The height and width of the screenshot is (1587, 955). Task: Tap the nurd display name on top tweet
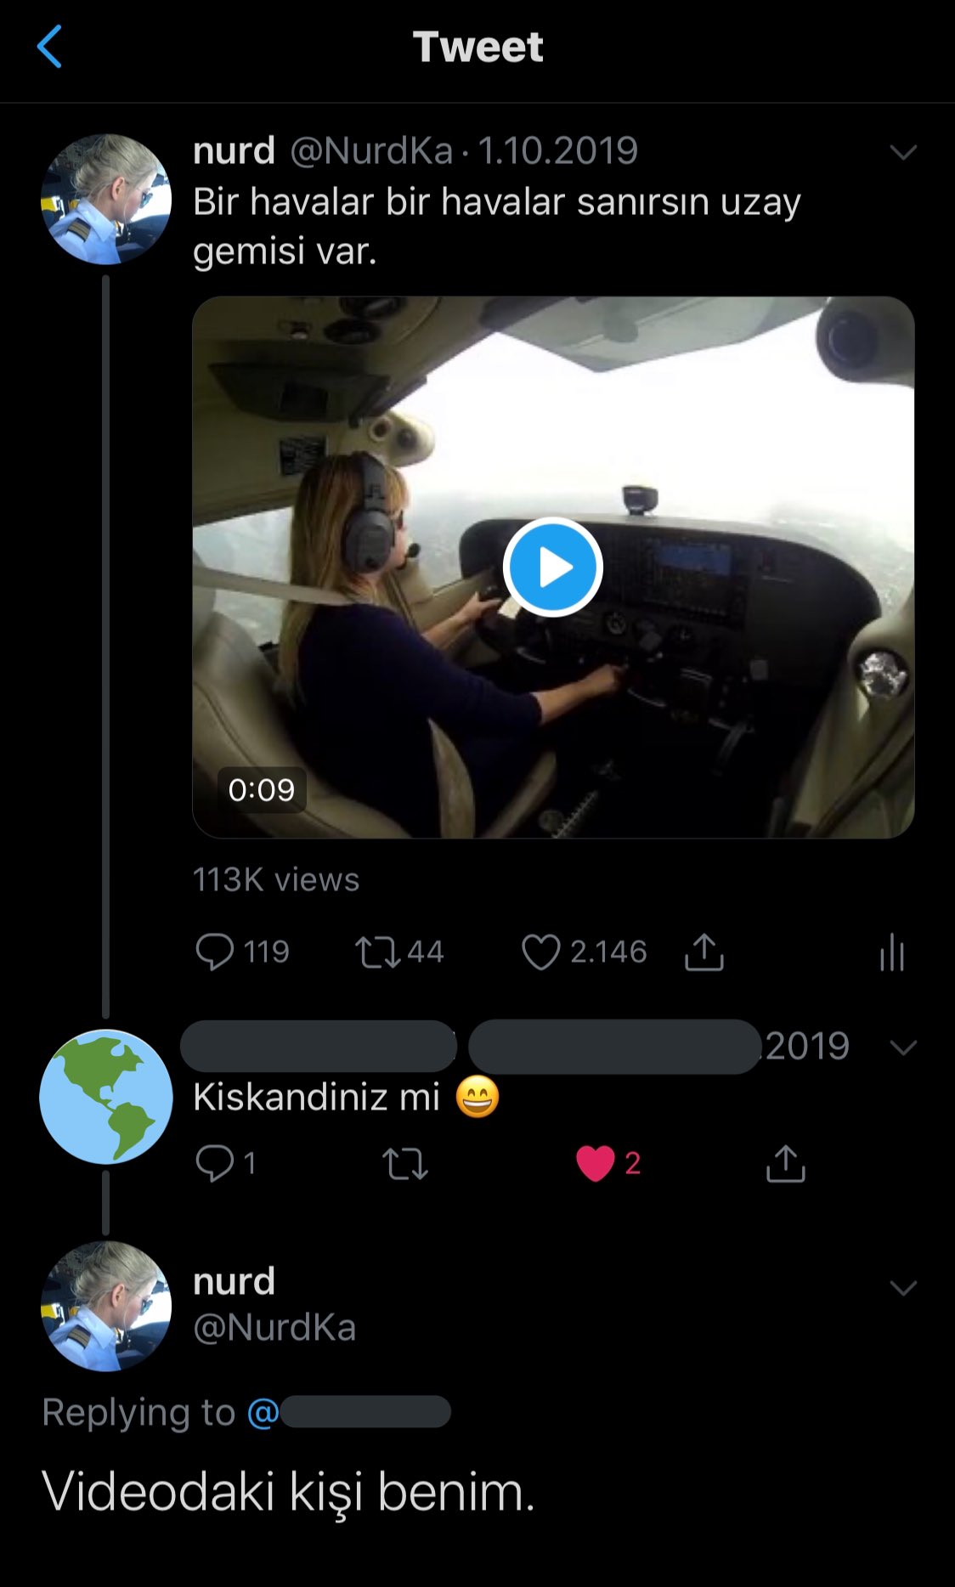[x=234, y=151]
